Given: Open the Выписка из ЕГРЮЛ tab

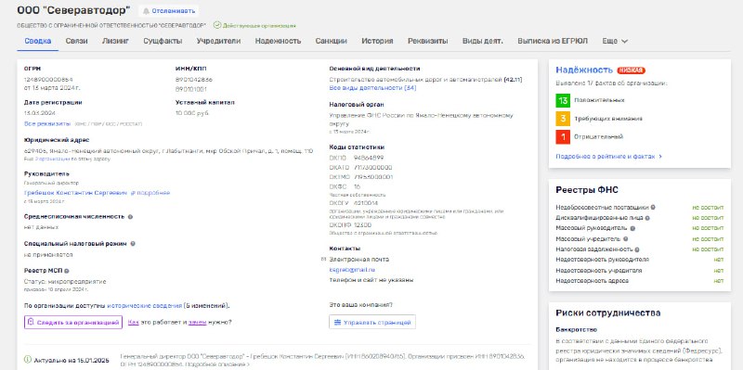Looking at the screenshot, I should coord(552,41).
